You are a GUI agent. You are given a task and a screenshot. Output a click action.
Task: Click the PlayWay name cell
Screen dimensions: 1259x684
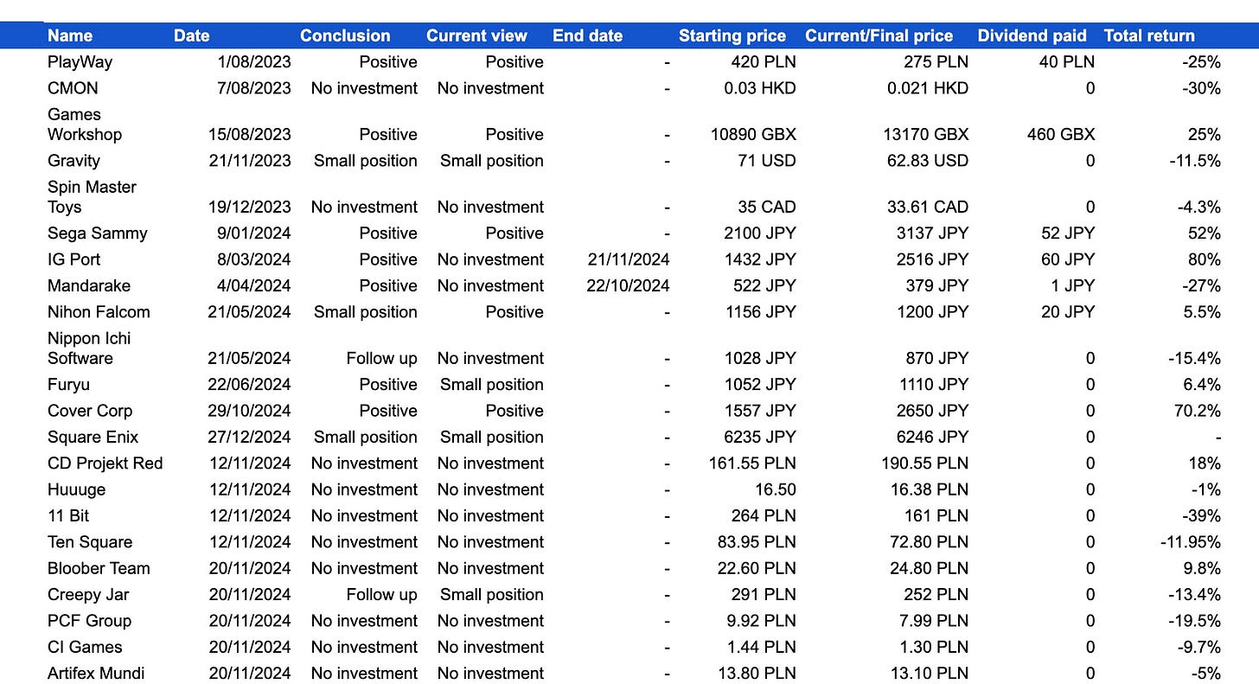click(x=80, y=62)
